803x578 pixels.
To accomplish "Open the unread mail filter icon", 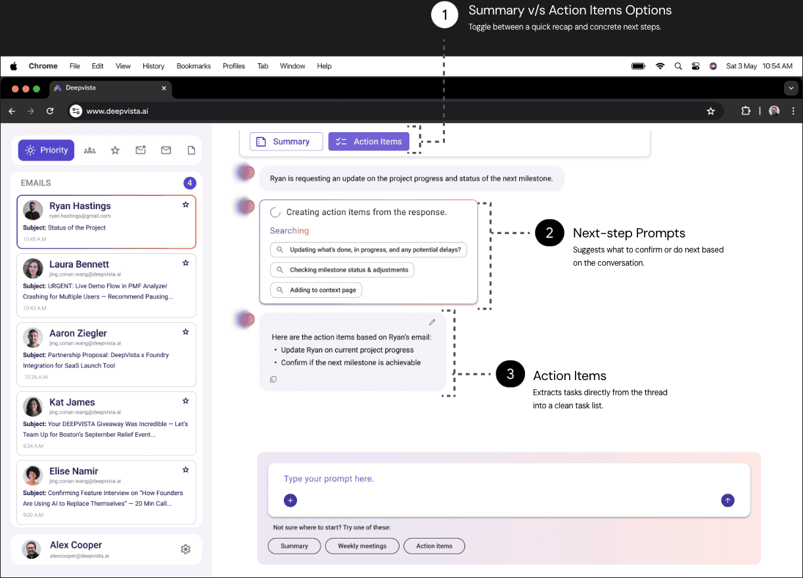I will click(x=141, y=151).
